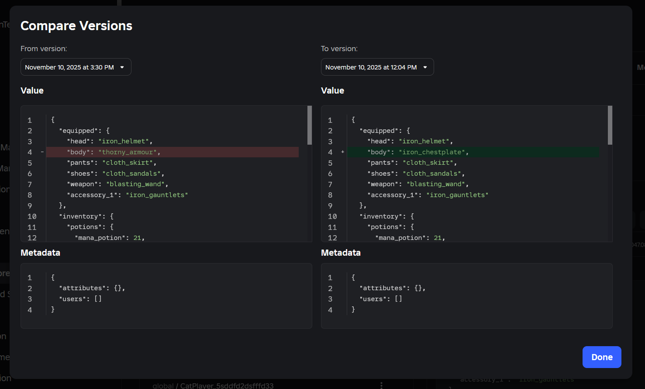Click "blasting_wand" in the To version pane
The height and width of the screenshot is (389, 645).
coord(436,184)
